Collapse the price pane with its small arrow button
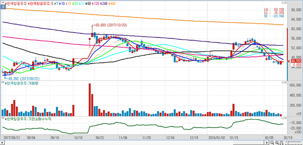 click(x=282, y=3)
